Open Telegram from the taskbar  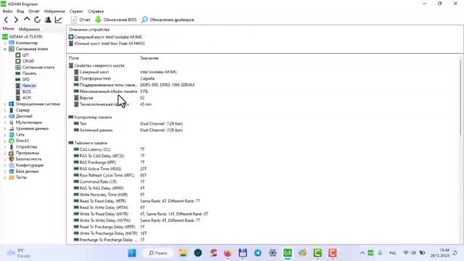(258, 253)
